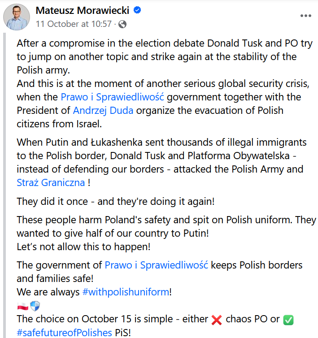Open Prawo i Sprawiedliwość link in 'The government of'
The image size is (318, 338).
pyautogui.click(x=157, y=265)
